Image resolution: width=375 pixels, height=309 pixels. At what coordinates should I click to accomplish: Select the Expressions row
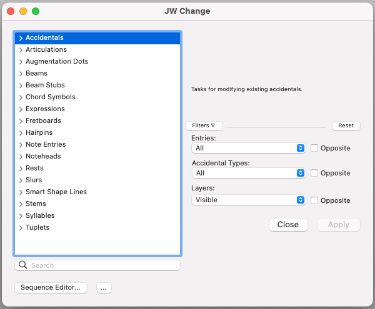(x=97, y=109)
